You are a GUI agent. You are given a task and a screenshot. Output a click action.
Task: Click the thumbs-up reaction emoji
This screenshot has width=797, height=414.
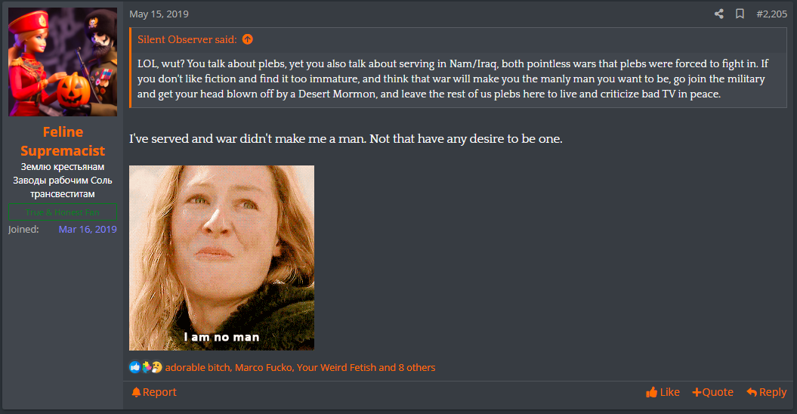(134, 367)
